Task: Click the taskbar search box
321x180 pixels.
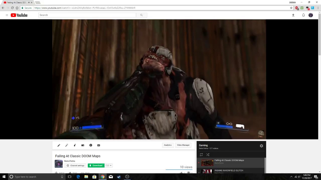Action: [x=36, y=177]
